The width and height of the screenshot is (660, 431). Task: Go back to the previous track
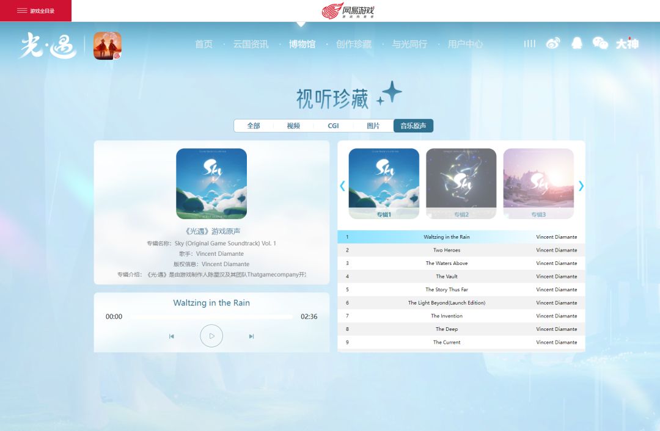click(171, 336)
